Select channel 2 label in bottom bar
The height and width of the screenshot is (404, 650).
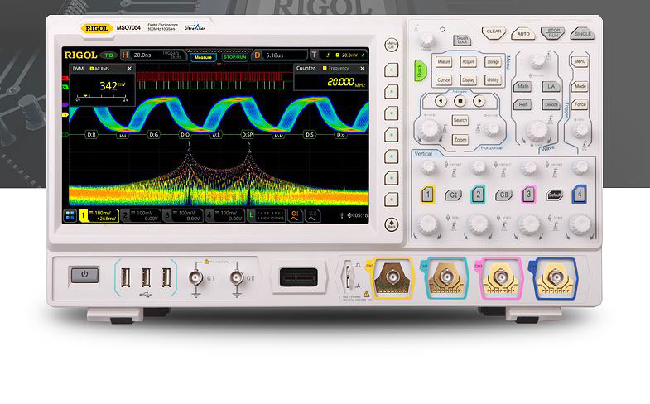coord(141,215)
